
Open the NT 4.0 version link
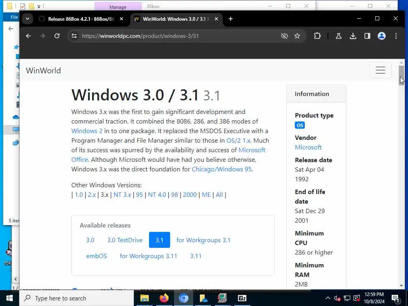pos(157,194)
